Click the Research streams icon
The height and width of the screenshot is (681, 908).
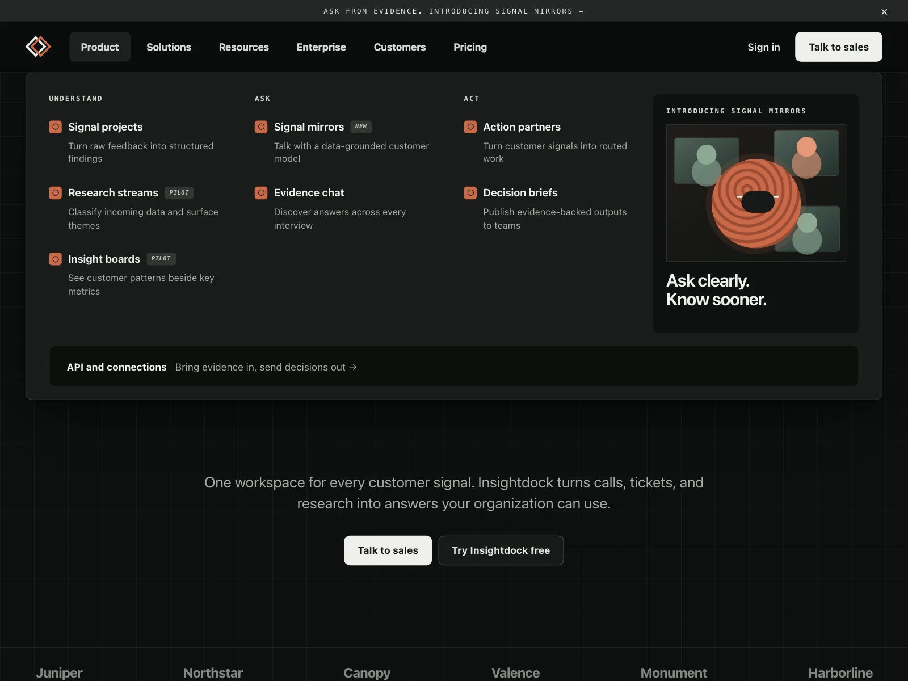tap(55, 193)
